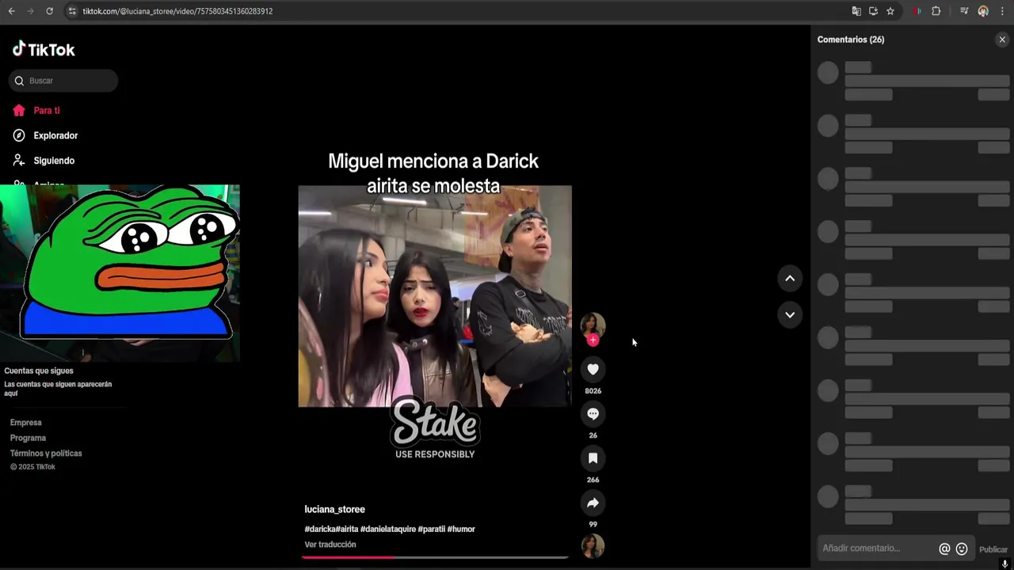Viewport: 1014px width, 570px height.
Task: Click the #danielataquire hashtag
Action: point(388,529)
